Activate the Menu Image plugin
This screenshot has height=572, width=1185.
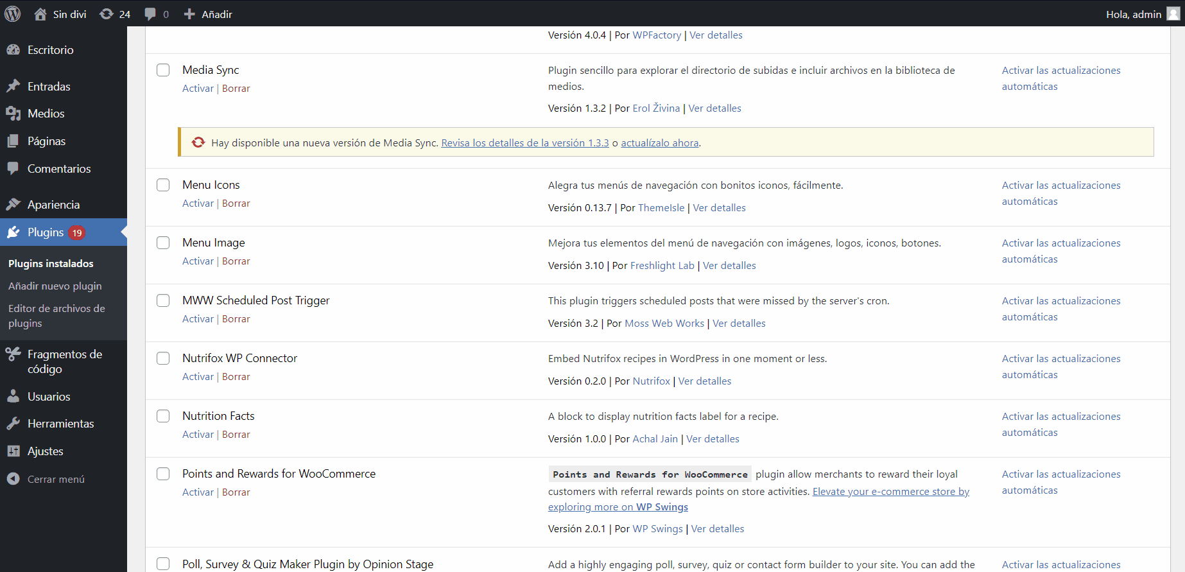[198, 261]
